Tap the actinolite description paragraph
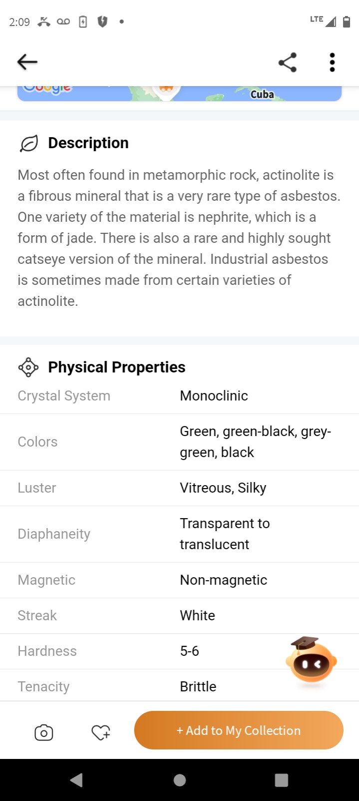Viewport: 359px width, 801px height. point(179,238)
